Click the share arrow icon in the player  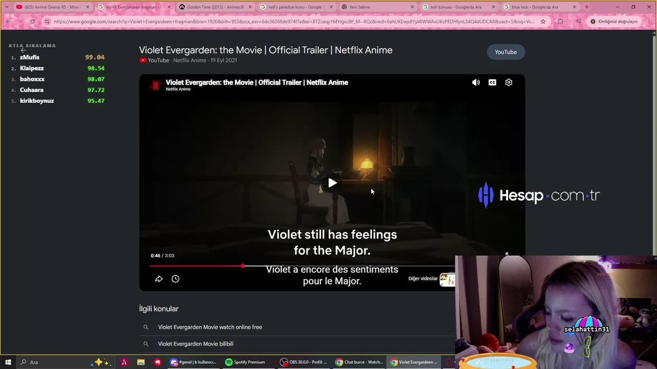click(x=159, y=279)
